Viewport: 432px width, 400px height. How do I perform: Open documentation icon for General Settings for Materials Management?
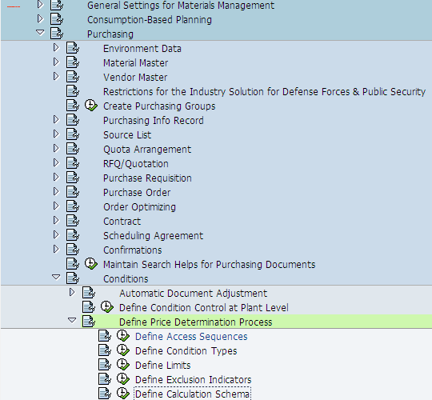[x=57, y=5]
